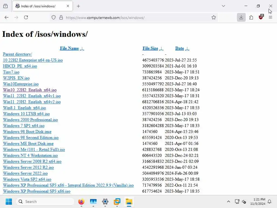Click Windows ME Boot Disk.img link
This screenshot has height=208, width=277.
point(28,144)
